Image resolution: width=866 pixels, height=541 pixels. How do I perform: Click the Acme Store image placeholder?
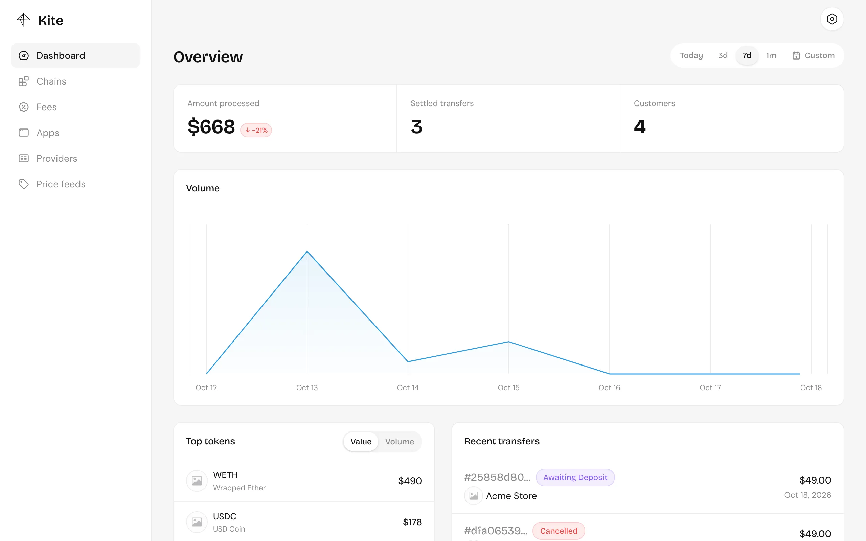(474, 496)
